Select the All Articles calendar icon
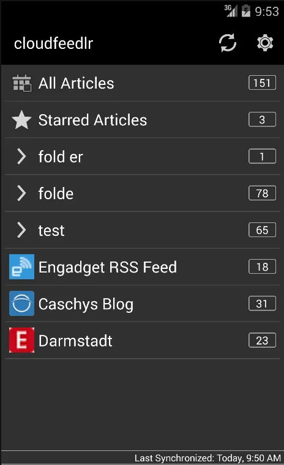This screenshot has width=284, height=465. pyautogui.click(x=21, y=83)
